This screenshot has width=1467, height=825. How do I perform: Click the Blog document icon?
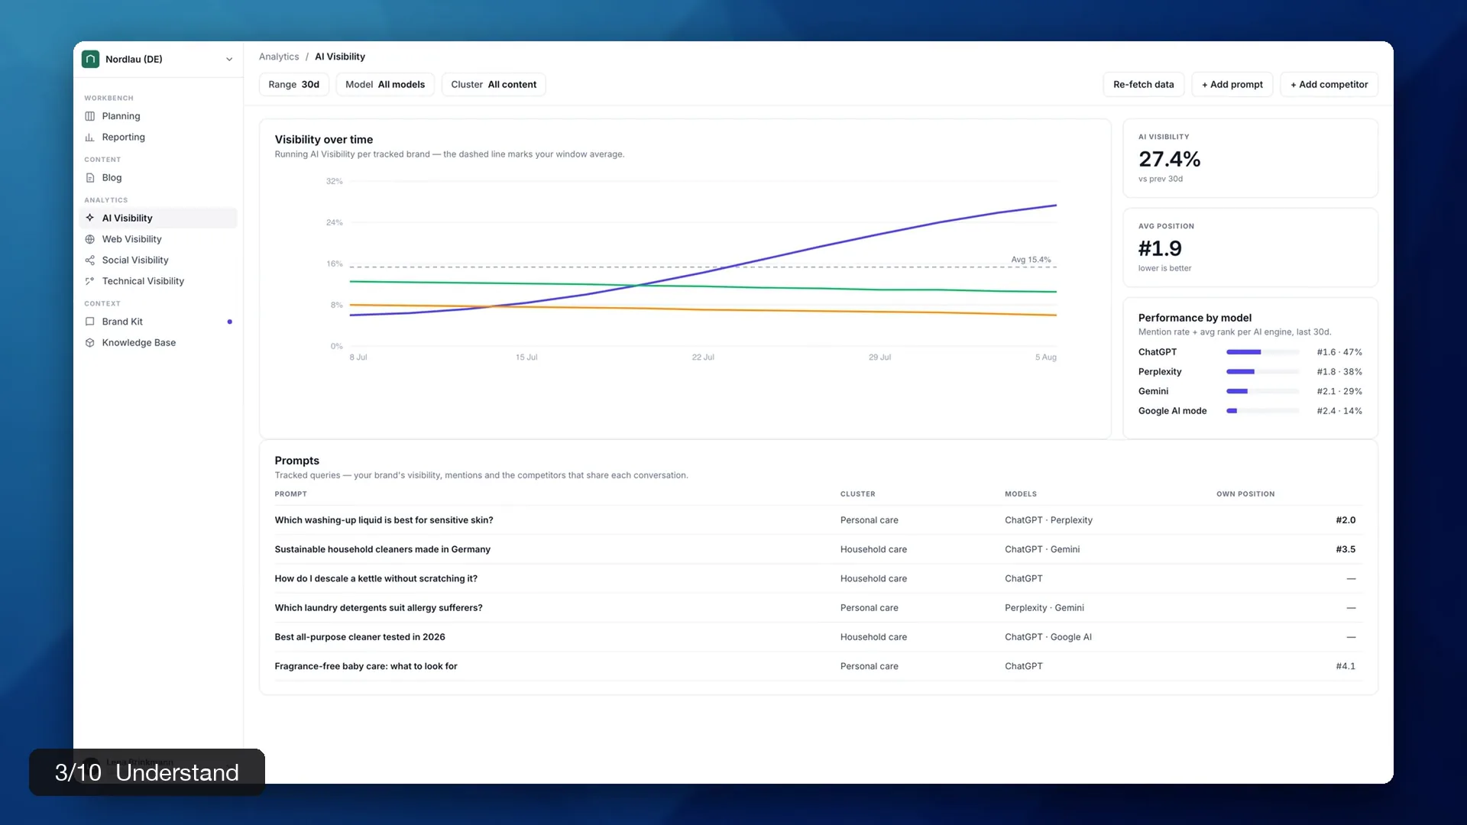[x=90, y=178]
